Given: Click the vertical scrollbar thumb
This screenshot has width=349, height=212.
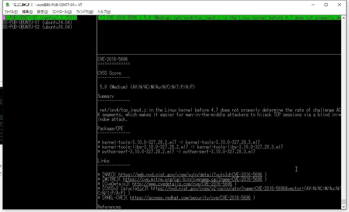Looking at the screenshot, I should click(343, 202).
